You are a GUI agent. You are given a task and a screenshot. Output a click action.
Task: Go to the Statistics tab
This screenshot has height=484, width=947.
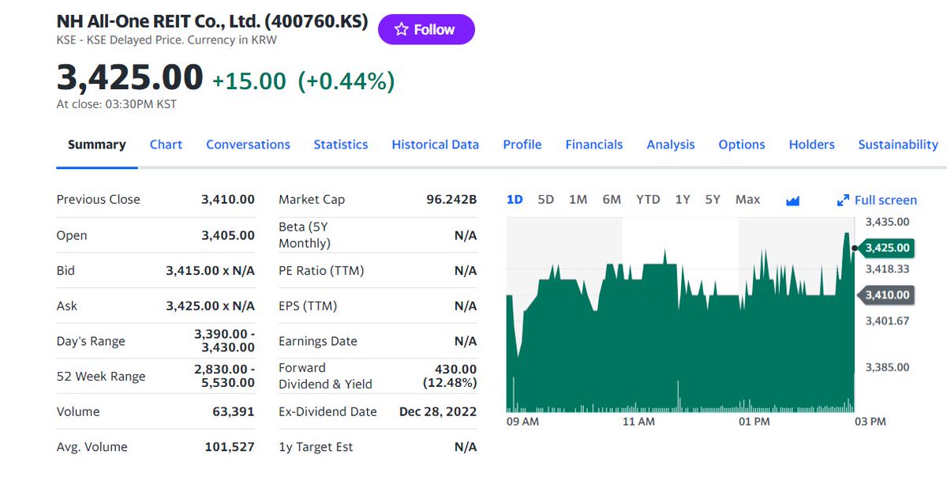(341, 144)
